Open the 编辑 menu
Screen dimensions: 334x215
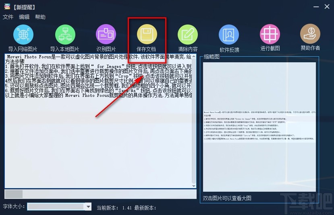pyautogui.click(x=24, y=17)
